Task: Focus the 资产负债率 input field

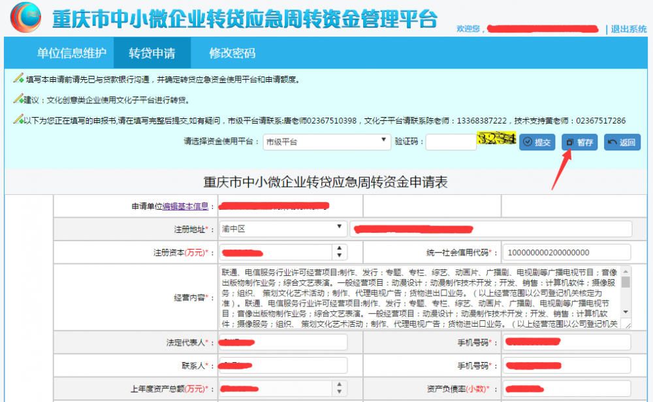Action: point(566,389)
